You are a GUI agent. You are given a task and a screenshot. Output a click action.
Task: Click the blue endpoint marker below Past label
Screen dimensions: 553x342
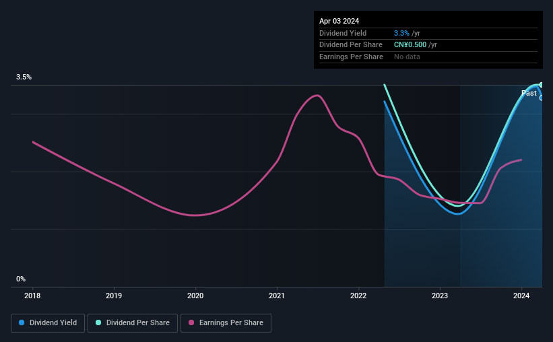(541, 98)
